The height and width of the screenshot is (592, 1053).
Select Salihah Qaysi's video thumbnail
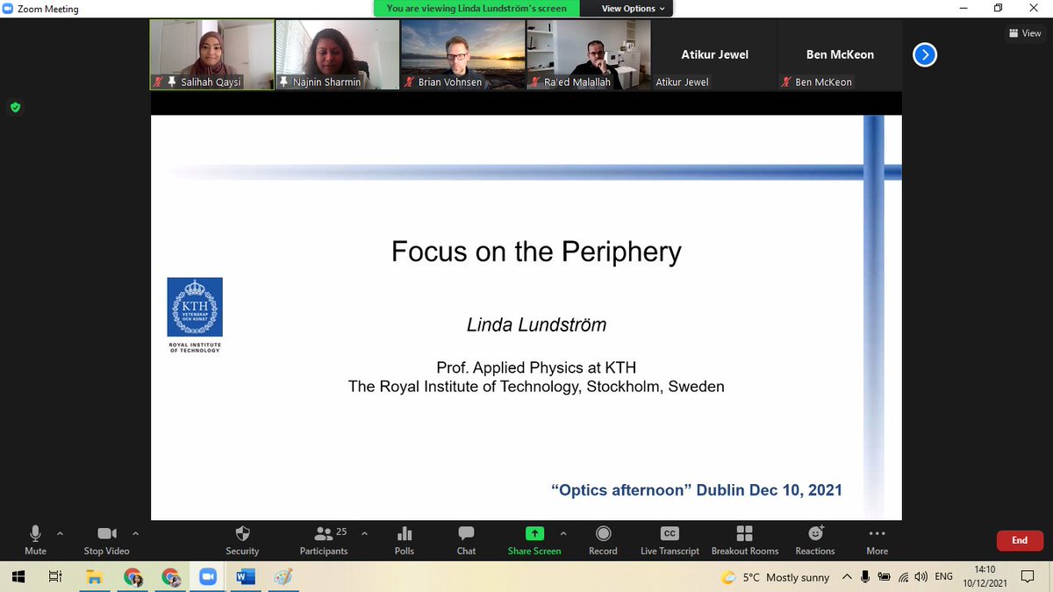click(211, 54)
